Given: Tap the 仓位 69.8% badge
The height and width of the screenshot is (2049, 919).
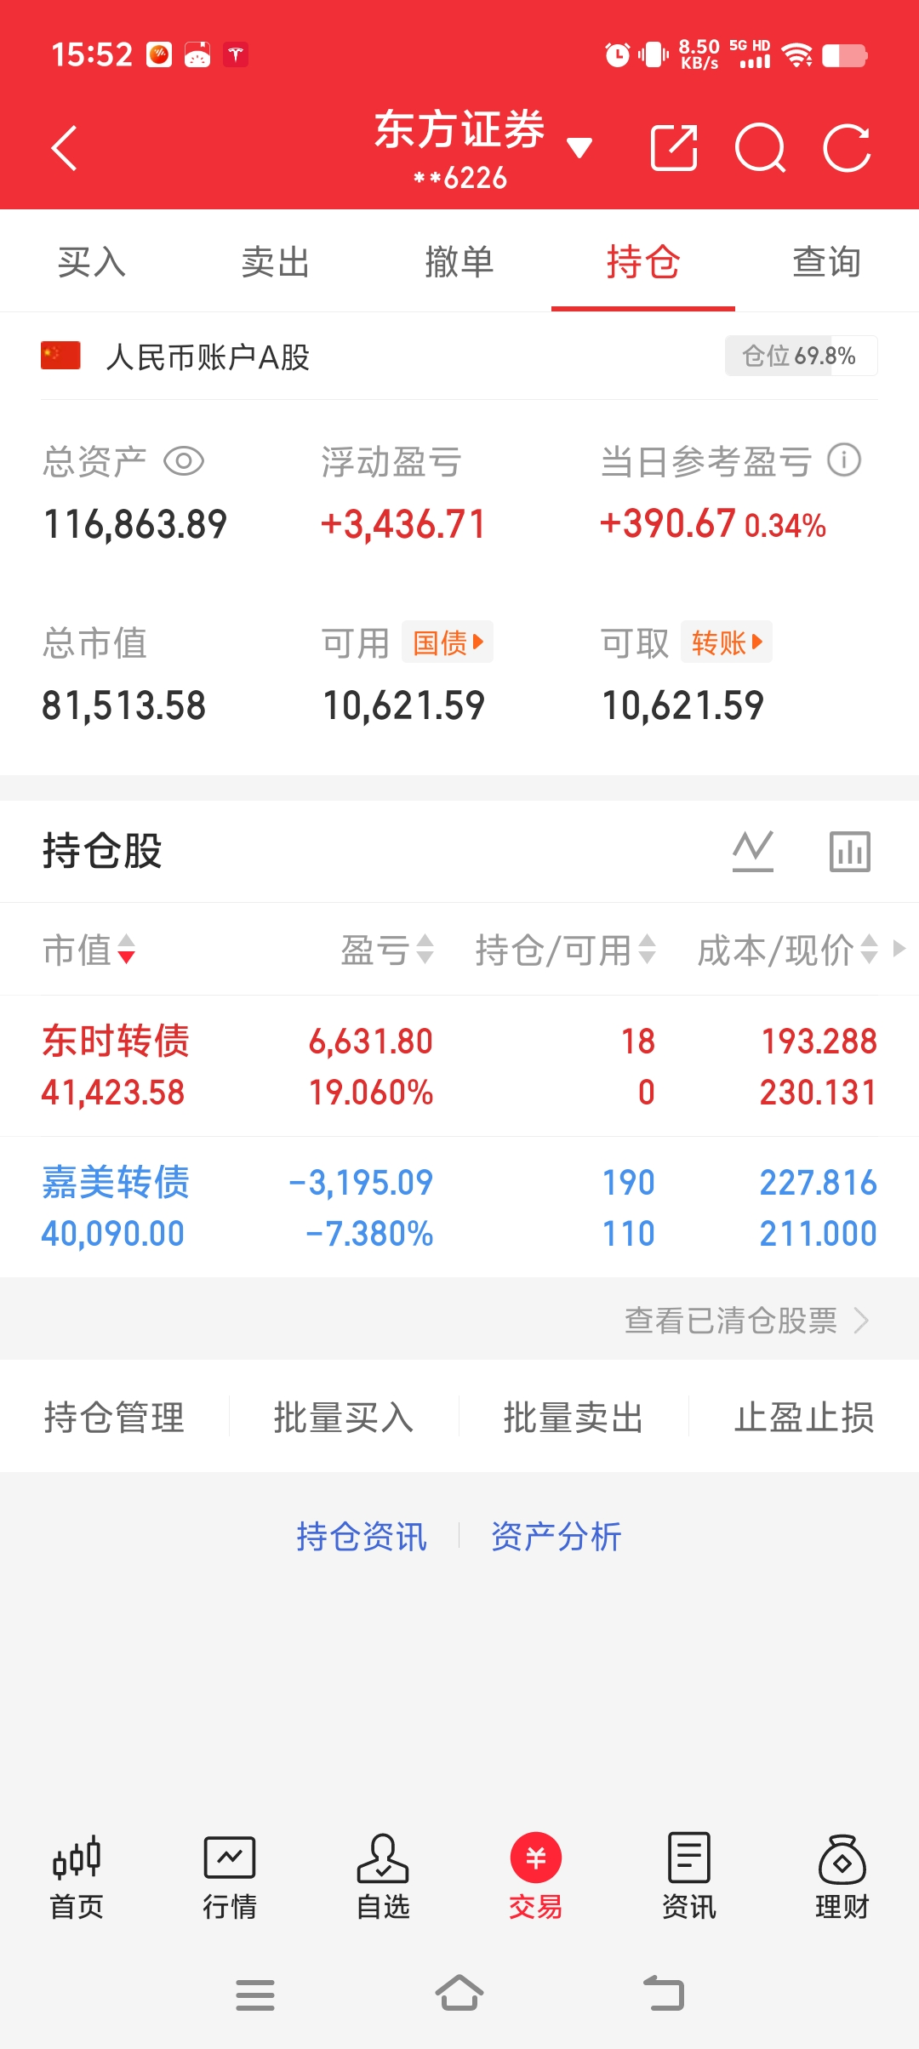Looking at the screenshot, I should 801,356.
